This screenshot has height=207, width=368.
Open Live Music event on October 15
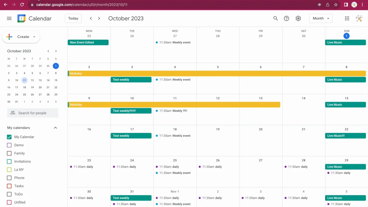pyautogui.click(x=345, y=105)
